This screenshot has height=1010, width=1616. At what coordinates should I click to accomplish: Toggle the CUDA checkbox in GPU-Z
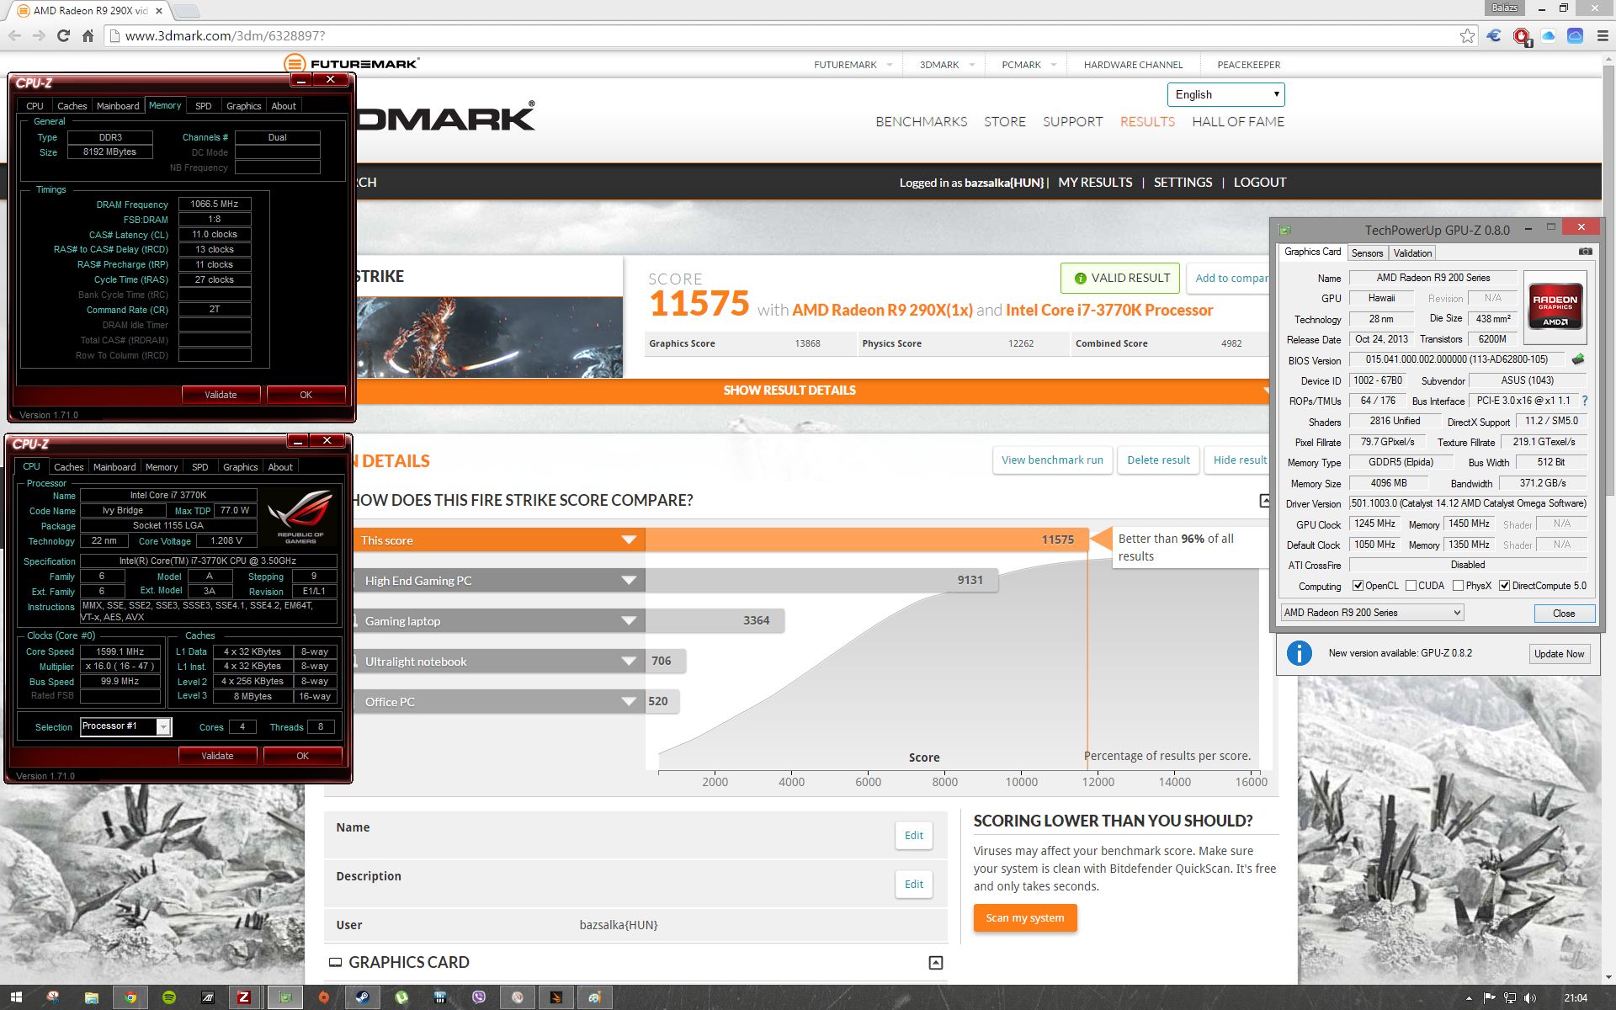(1411, 586)
